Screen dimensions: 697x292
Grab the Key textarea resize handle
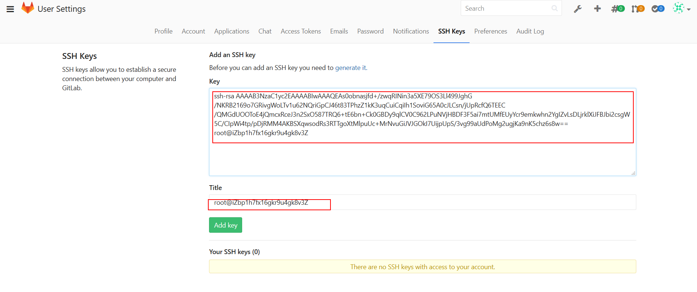(x=633, y=173)
